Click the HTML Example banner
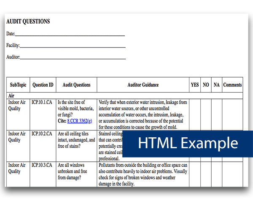This screenshot has height=208, width=253. (188, 144)
